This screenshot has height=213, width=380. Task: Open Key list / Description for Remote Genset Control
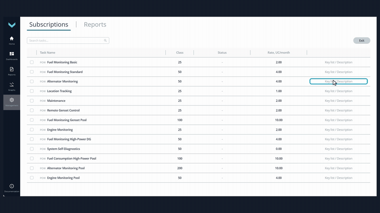point(338,110)
